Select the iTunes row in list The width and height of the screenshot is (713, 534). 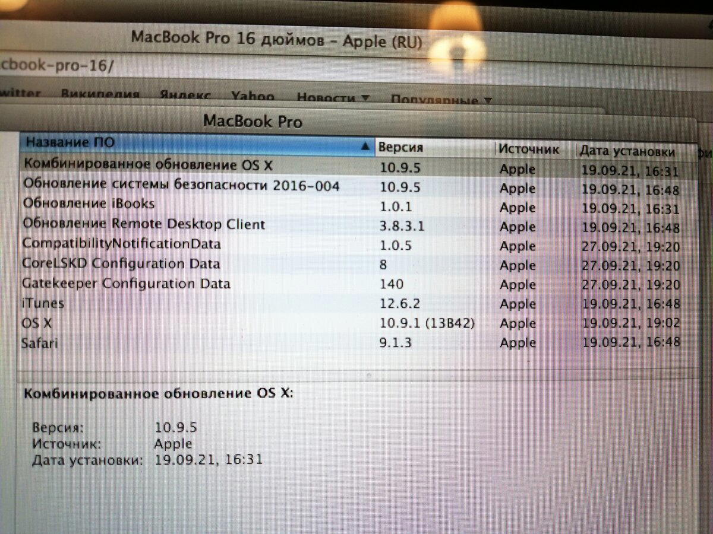(x=43, y=303)
